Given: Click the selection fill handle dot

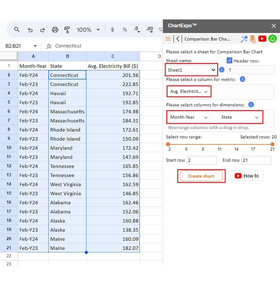Looking at the screenshot, I should tap(86, 252).
